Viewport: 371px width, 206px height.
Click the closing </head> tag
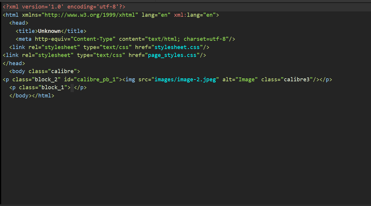pyautogui.click(x=14, y=63)
